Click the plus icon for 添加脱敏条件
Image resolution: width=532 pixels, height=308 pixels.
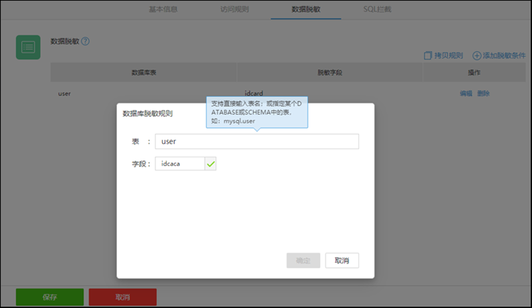tap(477, 56)
